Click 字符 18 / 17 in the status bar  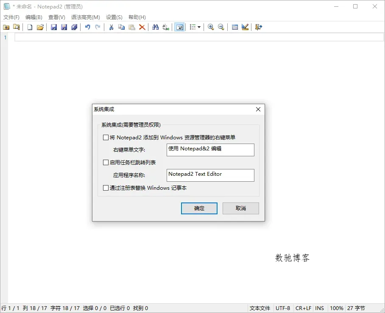point(65,308)
